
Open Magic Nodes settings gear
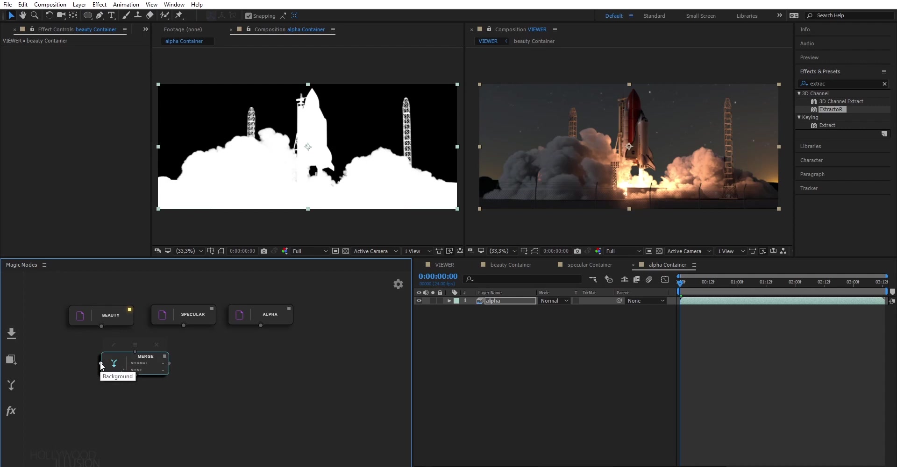(x=398, y=284)
